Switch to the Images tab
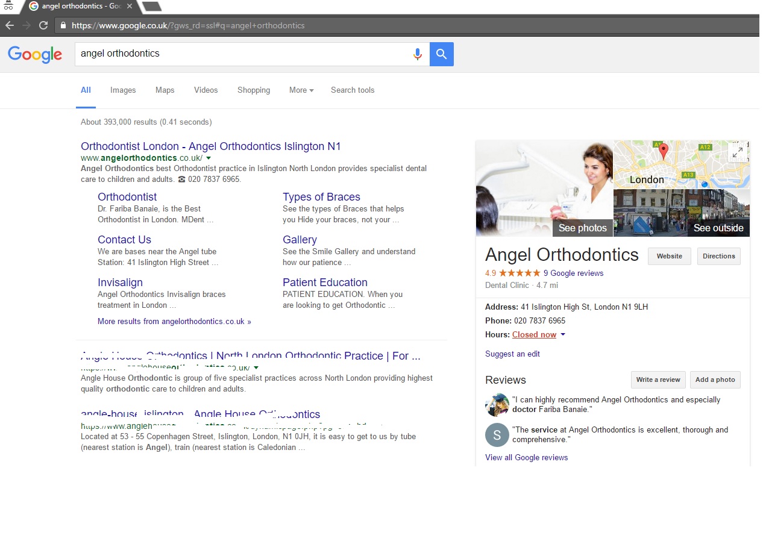This screenshot has height=553, width=766. click(x=122, y=90)
